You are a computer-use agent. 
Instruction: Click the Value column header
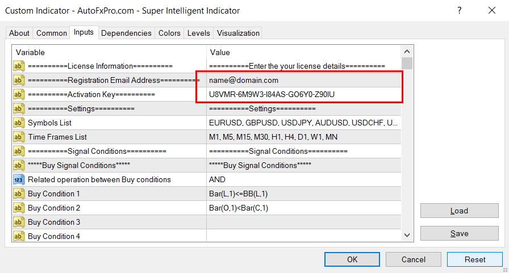[304, 52]
